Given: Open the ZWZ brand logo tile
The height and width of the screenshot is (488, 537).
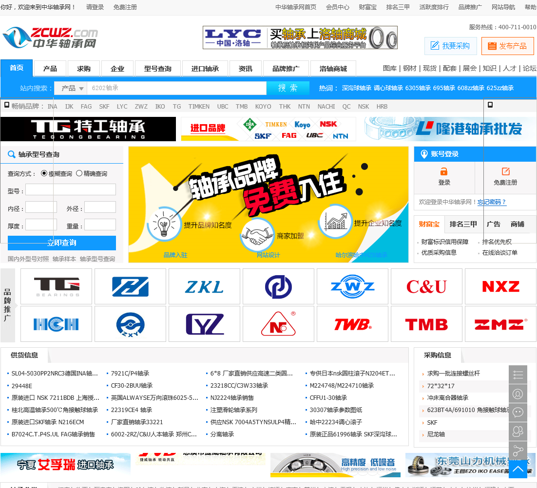Looking at the screenshot, I should pos(352,286).
